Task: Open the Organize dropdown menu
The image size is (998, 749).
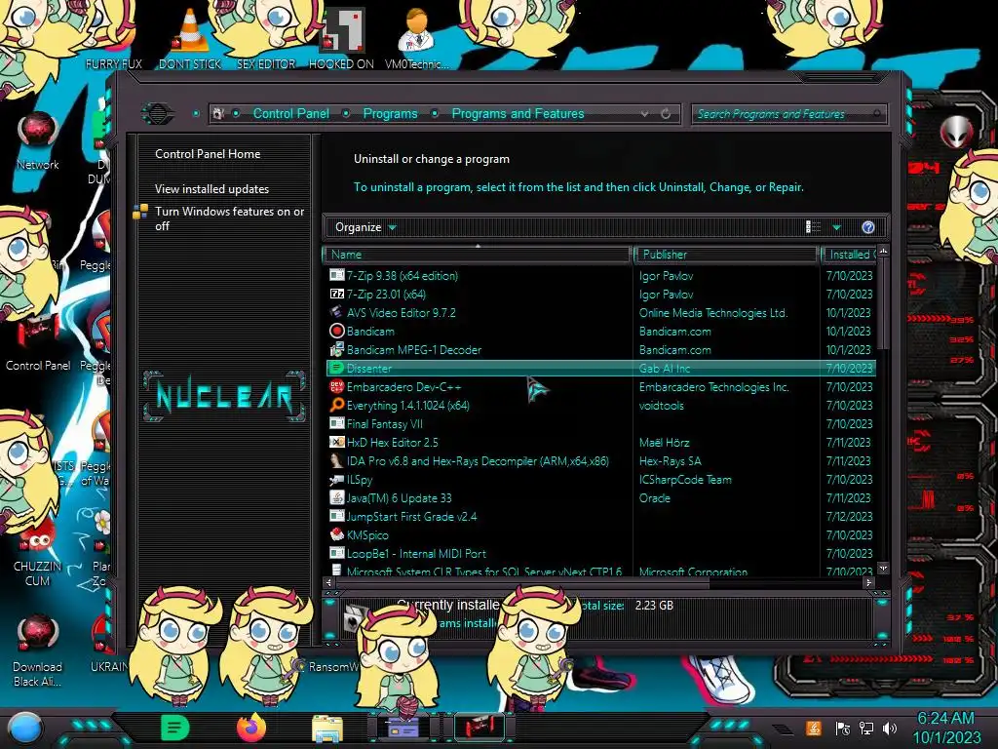Action: 365,227
